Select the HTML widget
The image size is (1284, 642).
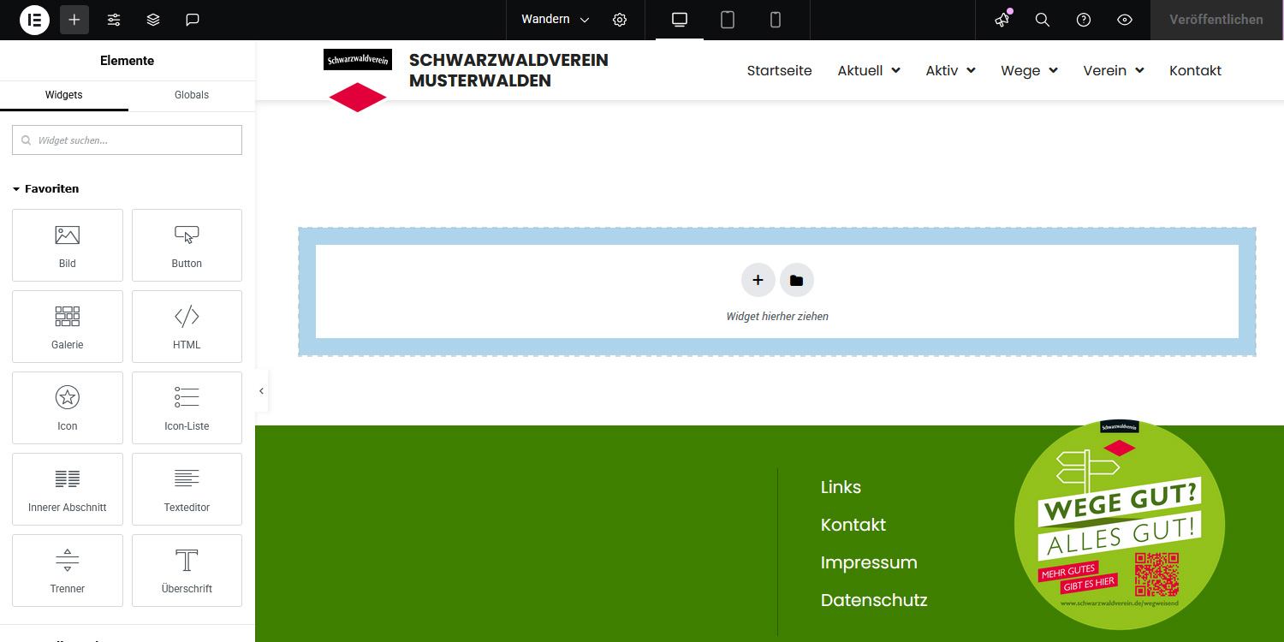[x=187, y=326]
